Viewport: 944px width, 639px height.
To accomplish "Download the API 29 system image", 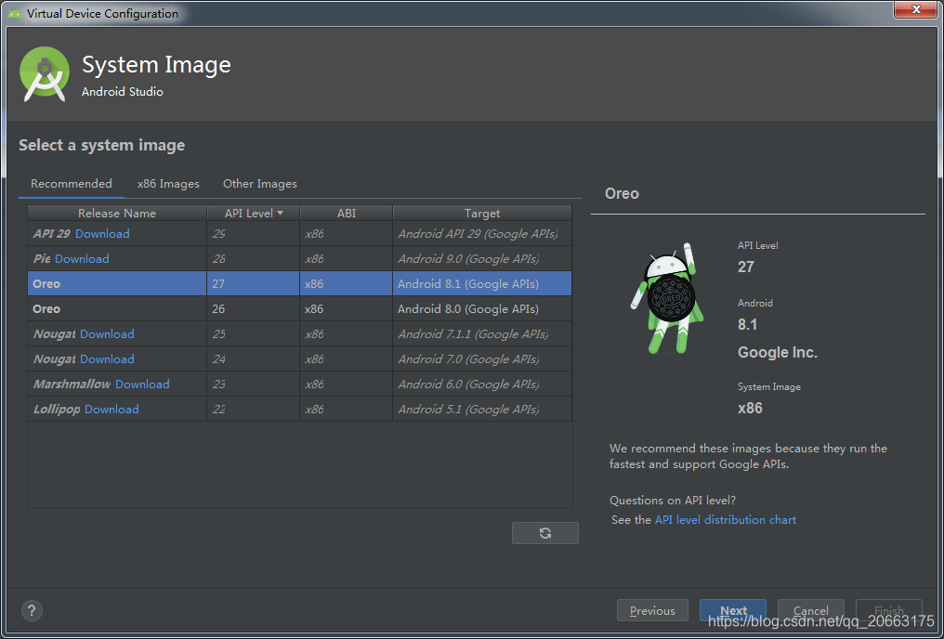I will [x=102, y=233].
